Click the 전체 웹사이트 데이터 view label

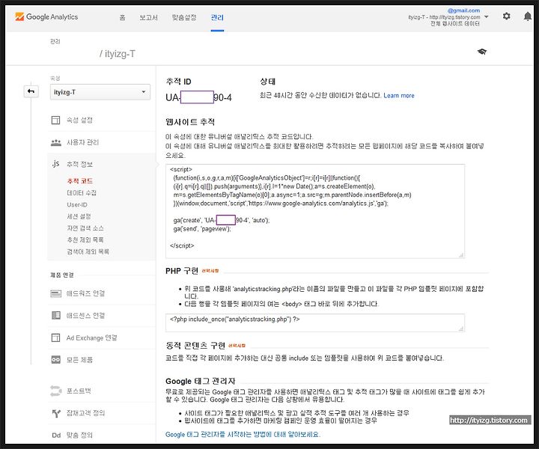click(455, 24)
